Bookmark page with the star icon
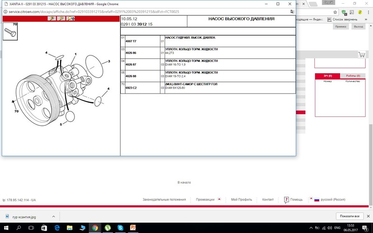Viewport: 373px width, 233px height. pos(334,13)
